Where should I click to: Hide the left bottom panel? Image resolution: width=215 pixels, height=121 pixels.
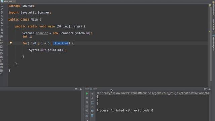(x=81, y=89)
